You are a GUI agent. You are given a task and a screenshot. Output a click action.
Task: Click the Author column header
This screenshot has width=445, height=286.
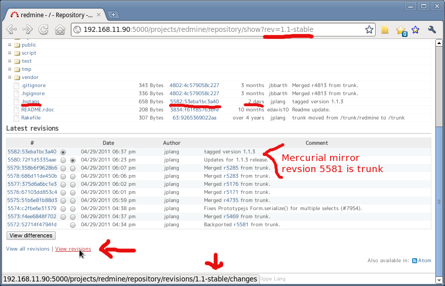click(172, 143)
